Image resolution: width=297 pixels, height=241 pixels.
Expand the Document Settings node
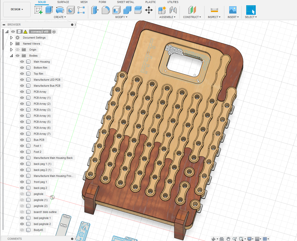click(11, 38)
